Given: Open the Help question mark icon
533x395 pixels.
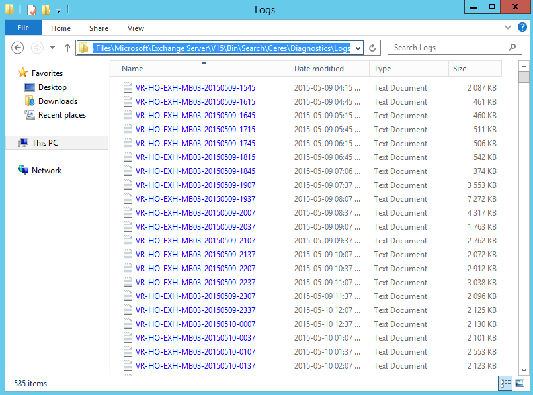Looking at the screenshot, I should 522,27.
